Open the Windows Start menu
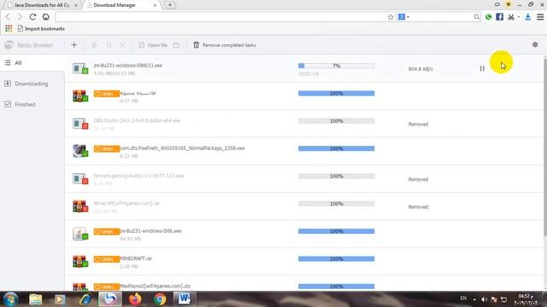 tap(11, 299)
